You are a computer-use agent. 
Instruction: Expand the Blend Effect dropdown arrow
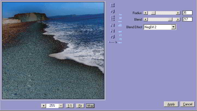173,27
